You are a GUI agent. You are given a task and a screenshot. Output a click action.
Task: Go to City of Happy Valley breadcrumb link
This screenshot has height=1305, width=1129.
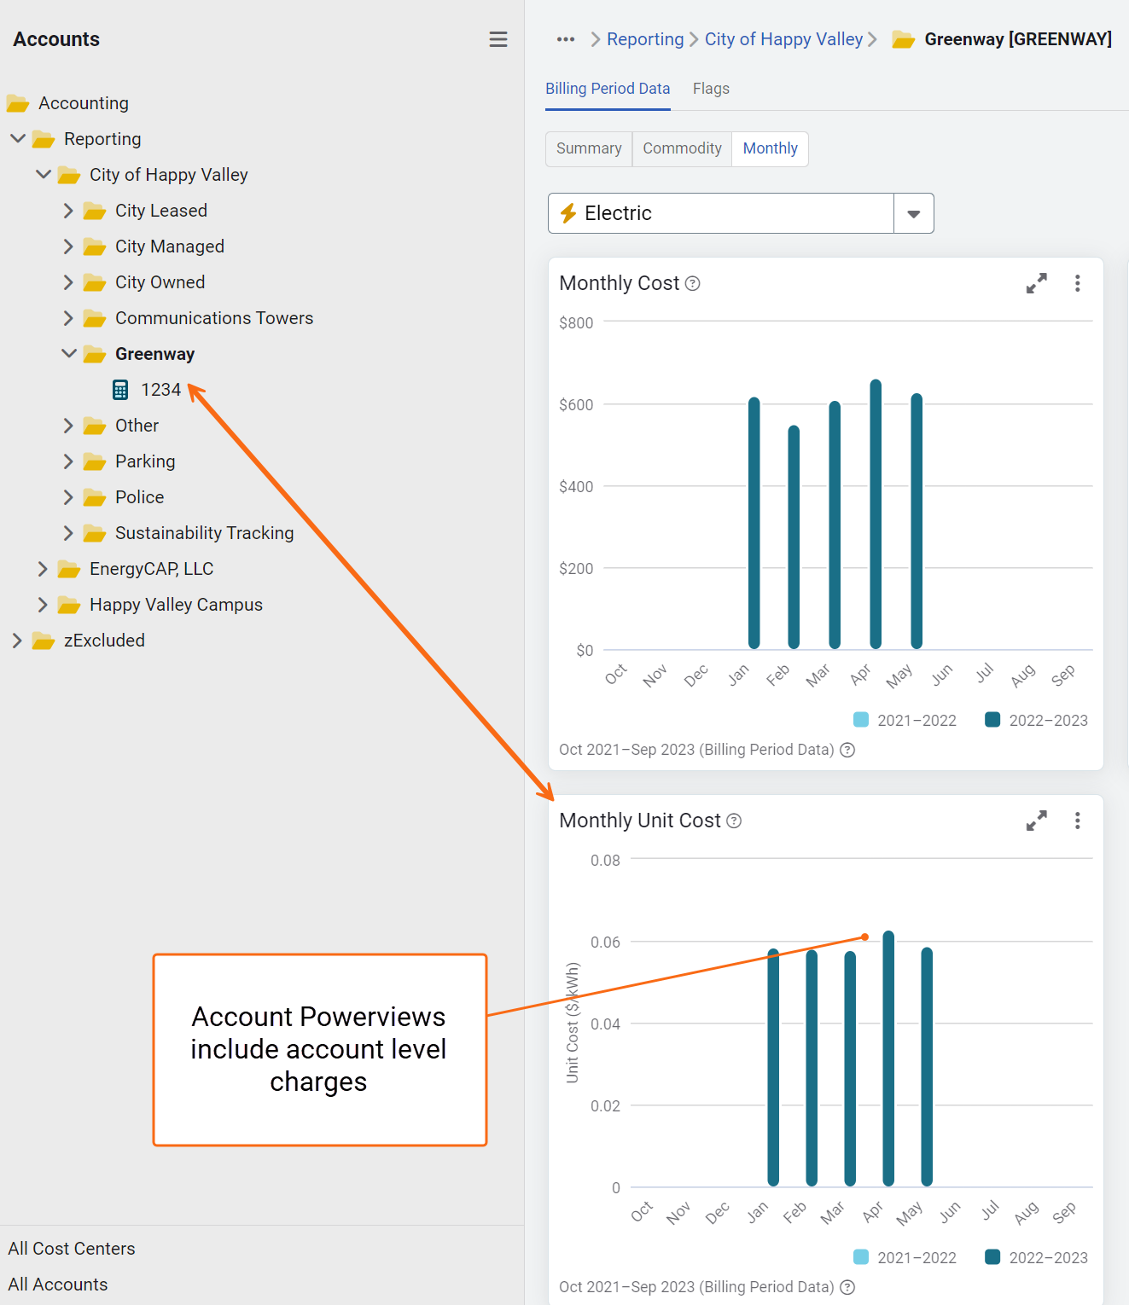coord(783,39)
